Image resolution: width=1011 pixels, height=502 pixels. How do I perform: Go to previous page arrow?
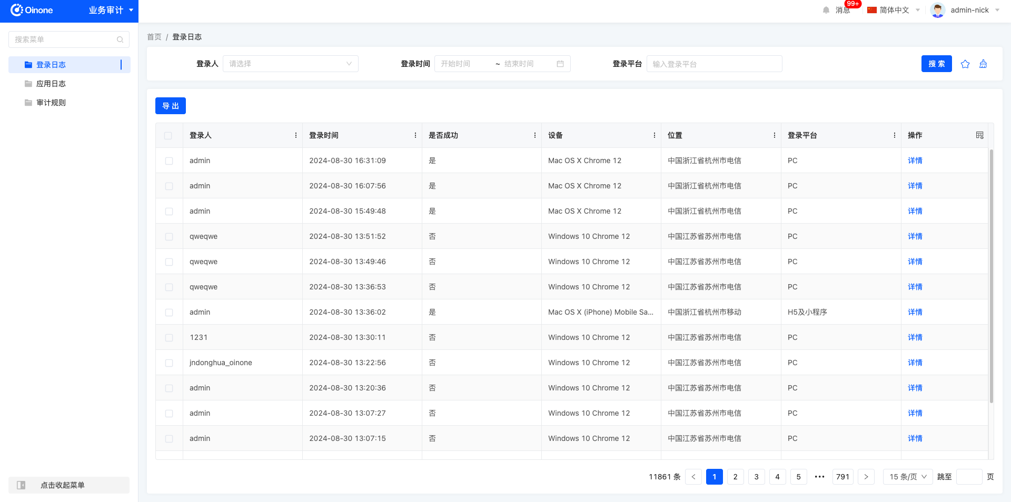(693, 477)
